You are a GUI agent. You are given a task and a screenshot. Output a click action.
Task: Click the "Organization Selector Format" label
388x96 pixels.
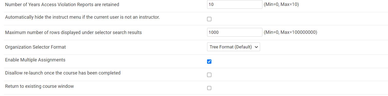35,47
